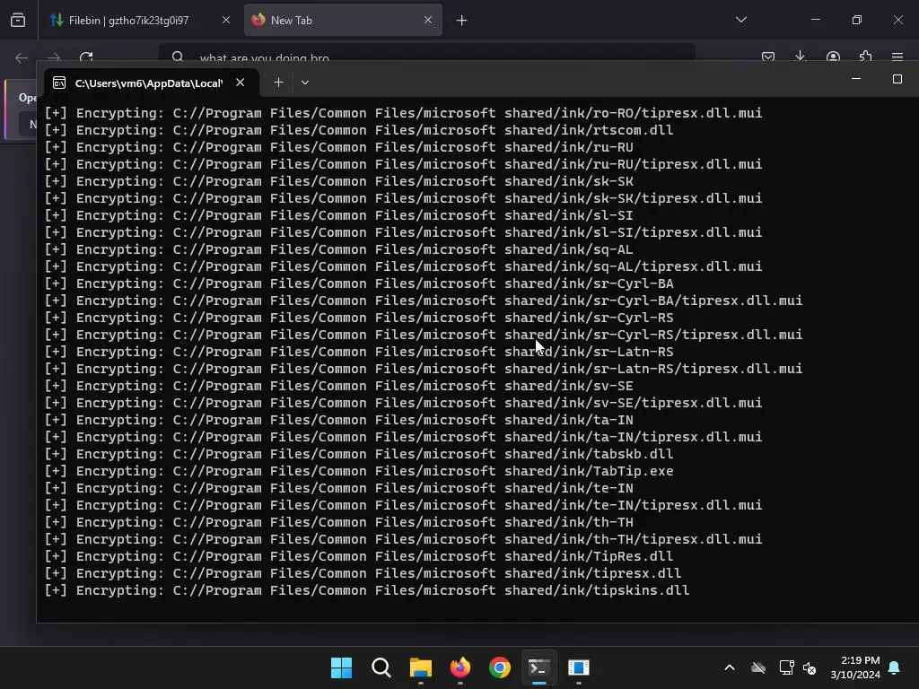Screen dimensions: 919x689
Task: Click the line ending ink/th-TH
Action: (338, 522)
